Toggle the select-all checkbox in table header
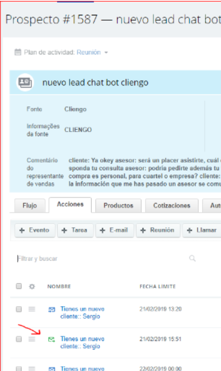Viewport: 221px width, 371px height. click(19, 286)
